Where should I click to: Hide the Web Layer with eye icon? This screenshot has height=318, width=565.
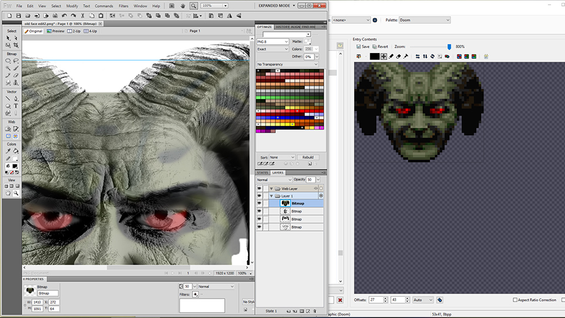[259, 188]
